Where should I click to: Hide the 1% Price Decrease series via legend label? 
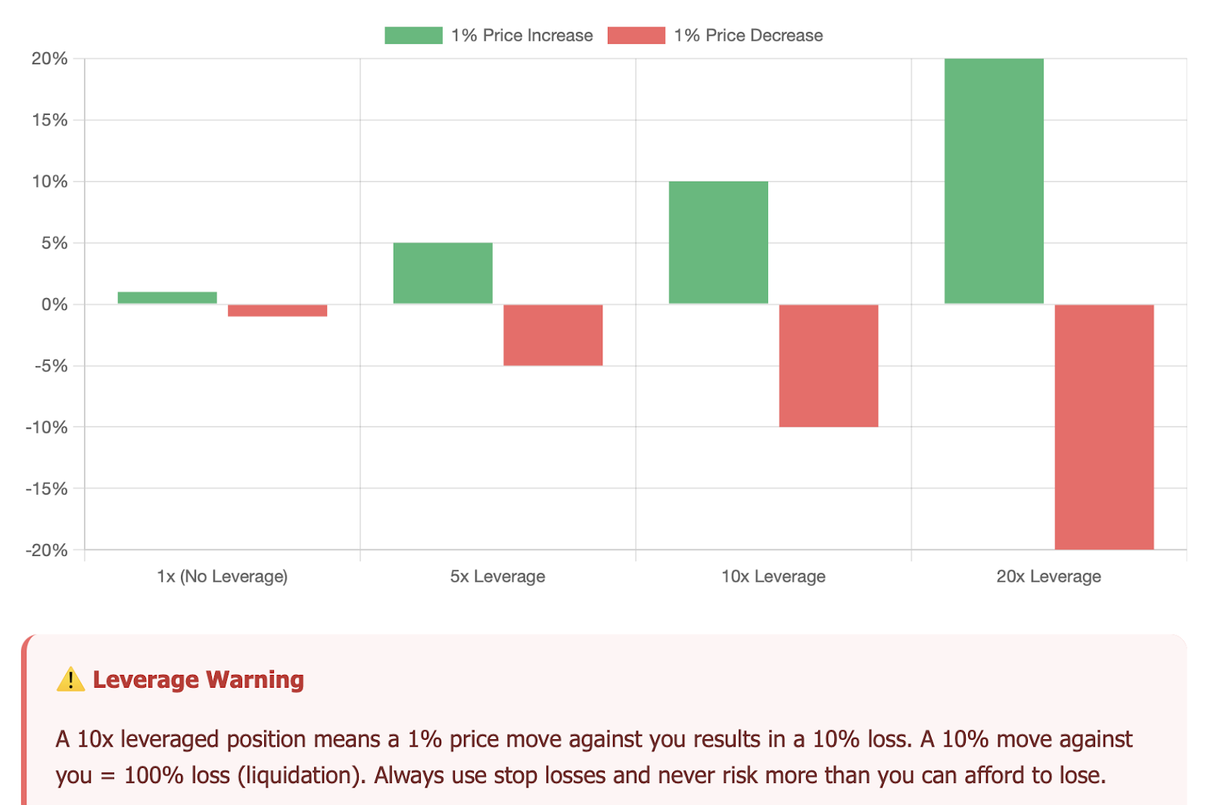(748, 36)
